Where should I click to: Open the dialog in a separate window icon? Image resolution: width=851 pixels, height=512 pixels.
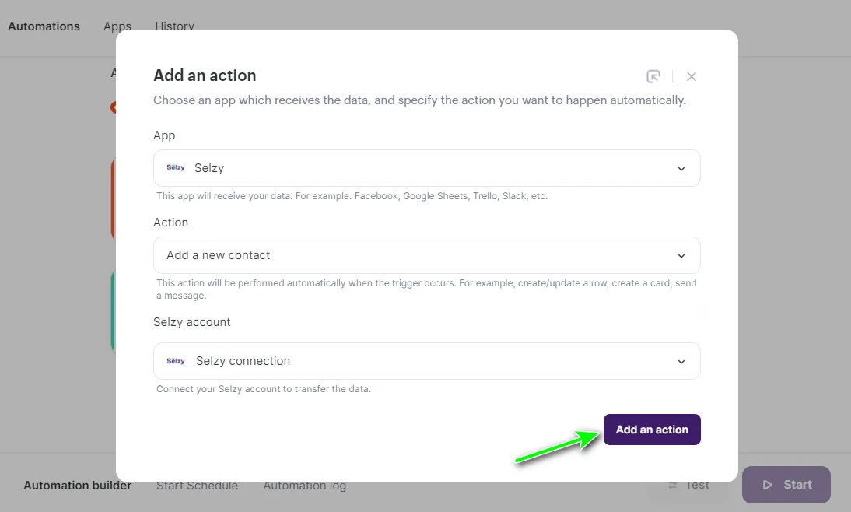(653, 75)
